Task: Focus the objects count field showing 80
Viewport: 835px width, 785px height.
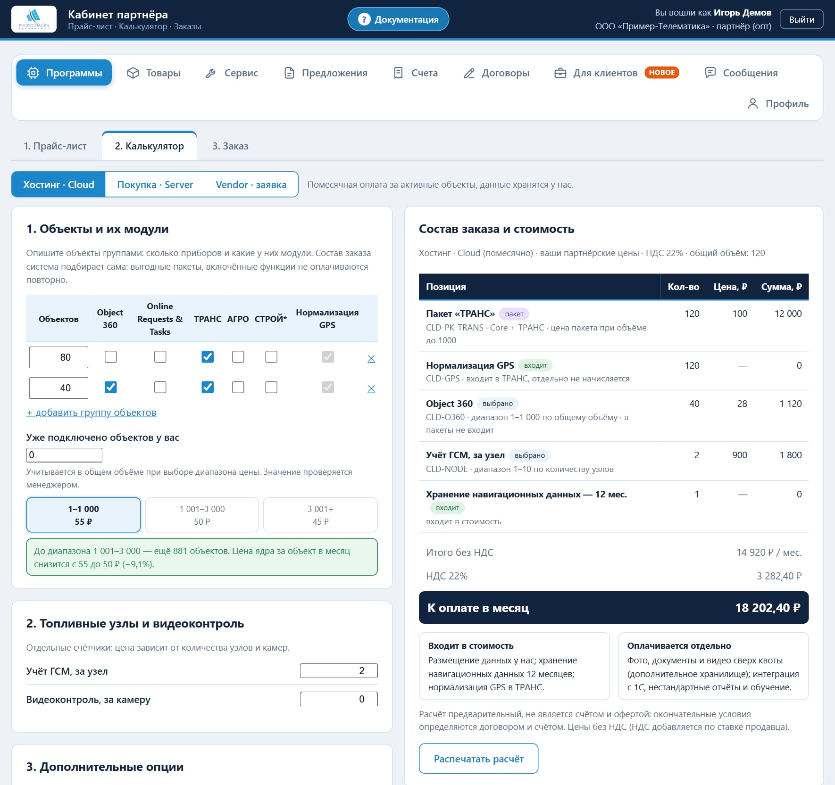Action: pos(58,357)
